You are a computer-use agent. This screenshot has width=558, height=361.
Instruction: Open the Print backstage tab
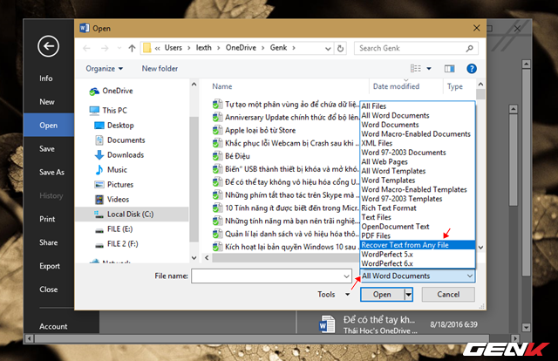(47, 219)
